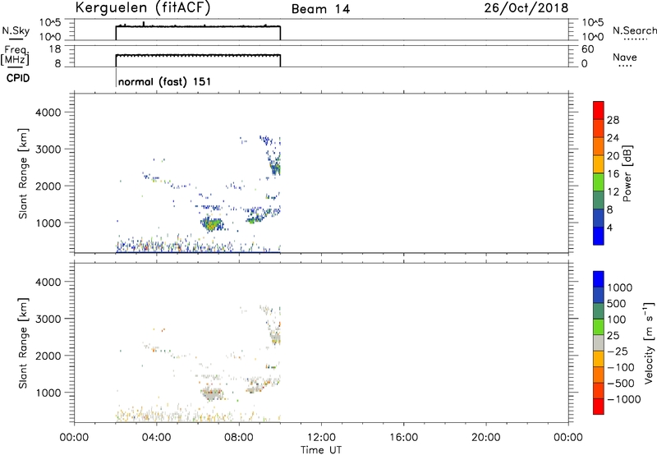Screen dimensions: 657x455
Task: Click the '60' Nave axis tick
Action: (588, 49)
